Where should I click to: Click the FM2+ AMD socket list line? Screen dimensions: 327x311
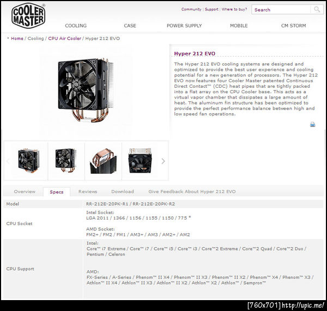[138, 235]
